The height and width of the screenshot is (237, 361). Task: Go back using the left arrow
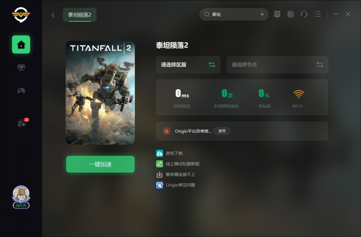(x=53, y=15)
